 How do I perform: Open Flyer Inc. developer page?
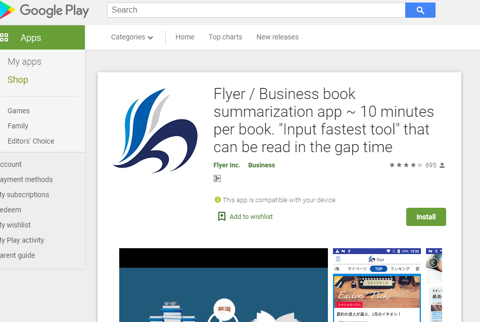tap(227, 165)
